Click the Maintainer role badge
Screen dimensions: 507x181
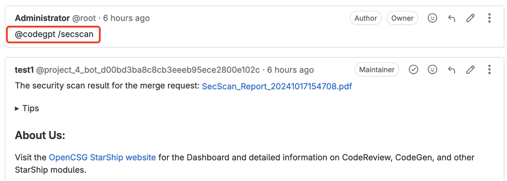(377, 70)
